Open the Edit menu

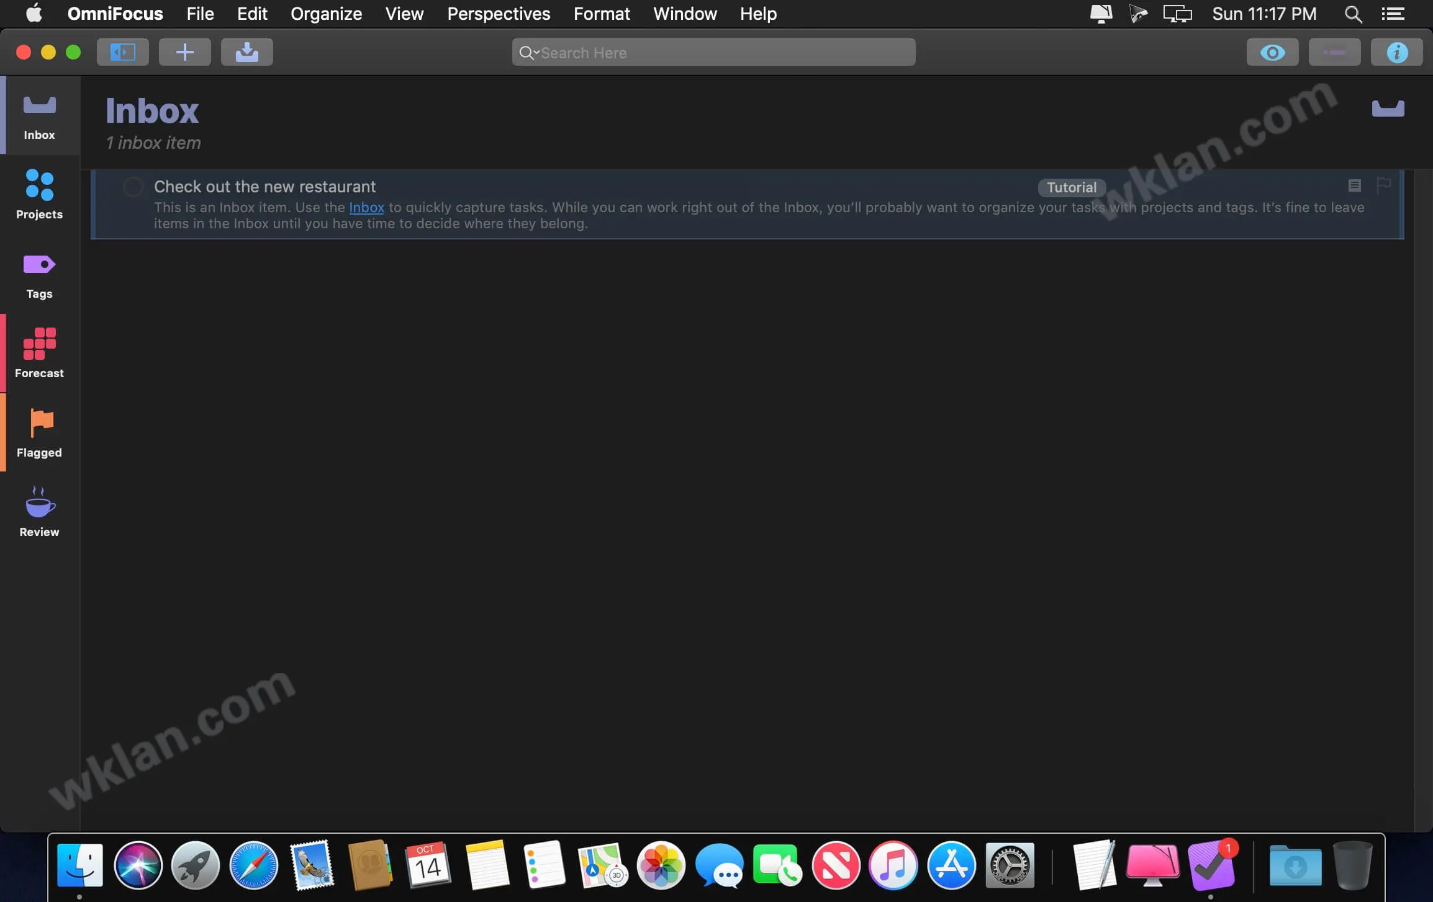(x=252, y=14)
